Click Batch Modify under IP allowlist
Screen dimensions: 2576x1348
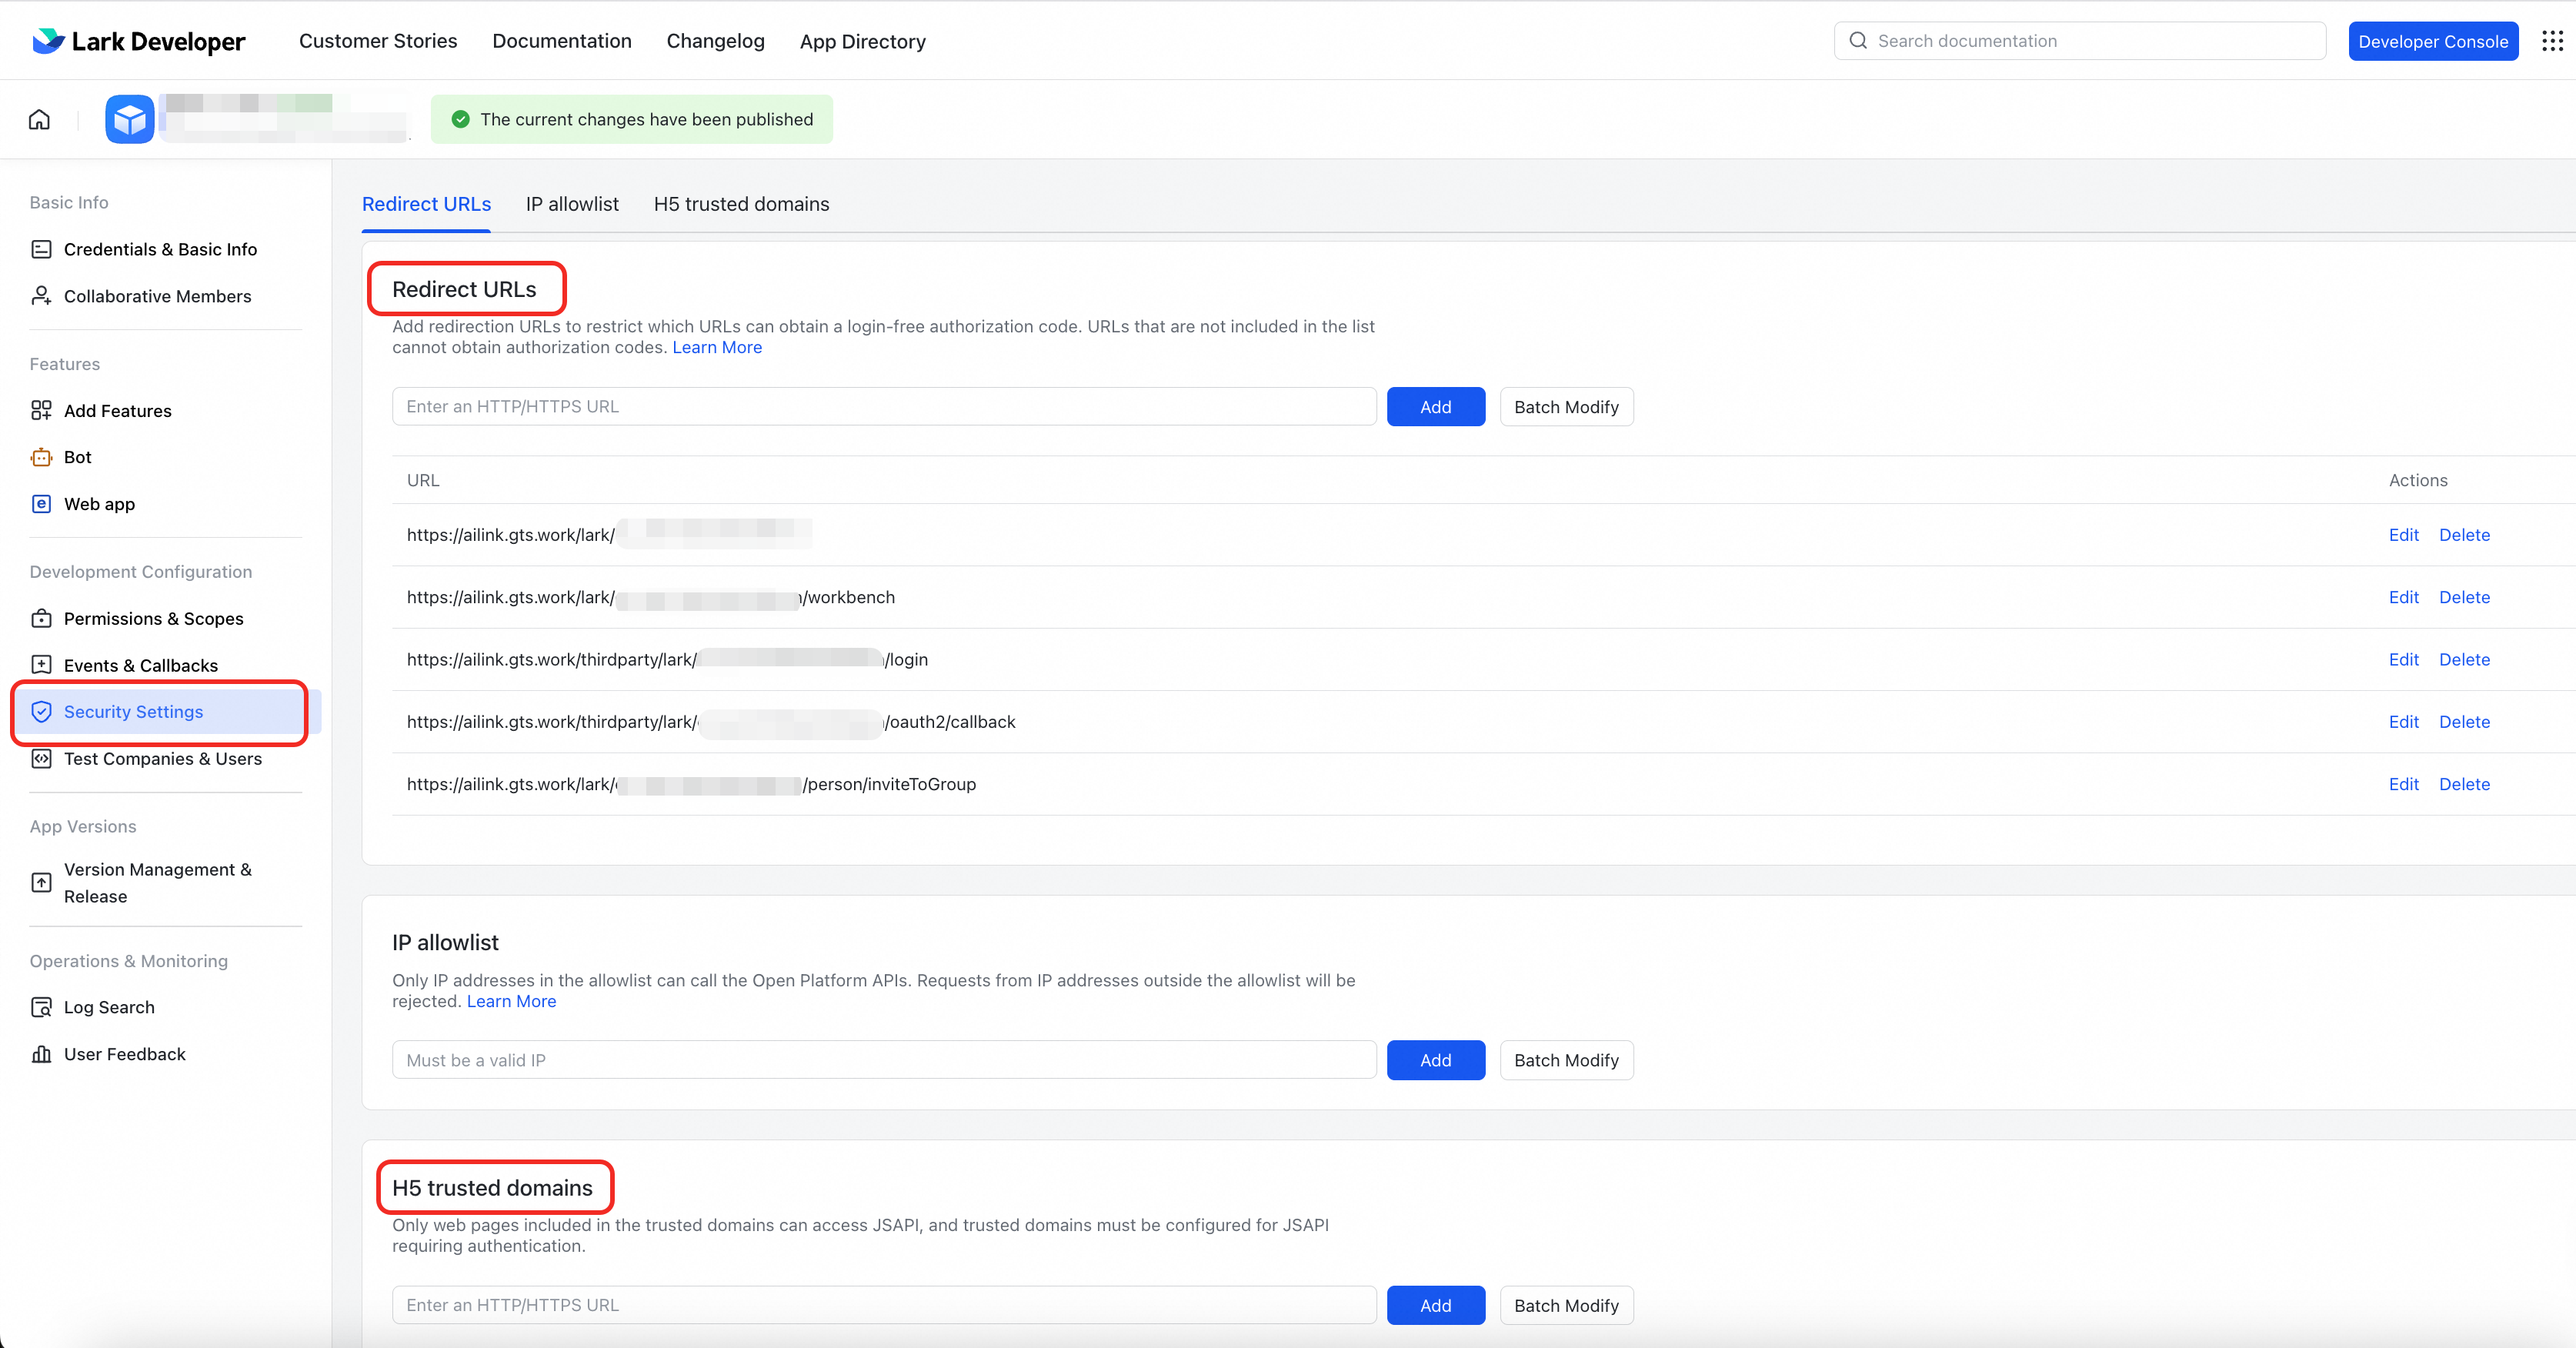[1565, 1060]
